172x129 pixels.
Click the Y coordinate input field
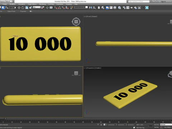point(121,125)
